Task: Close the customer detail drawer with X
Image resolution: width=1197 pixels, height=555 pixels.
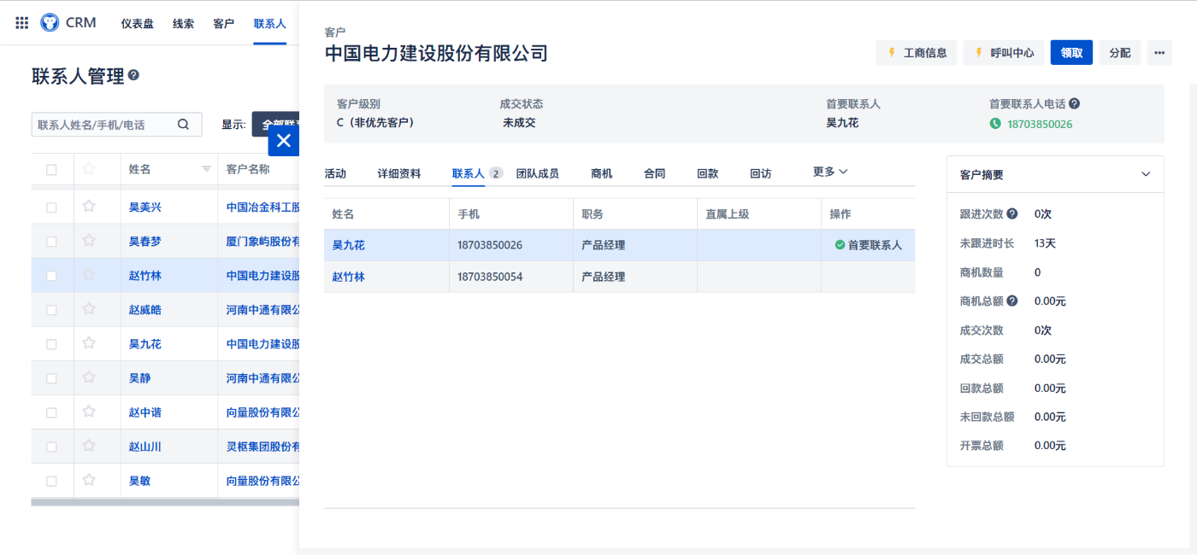Action: tap(284, 141)
